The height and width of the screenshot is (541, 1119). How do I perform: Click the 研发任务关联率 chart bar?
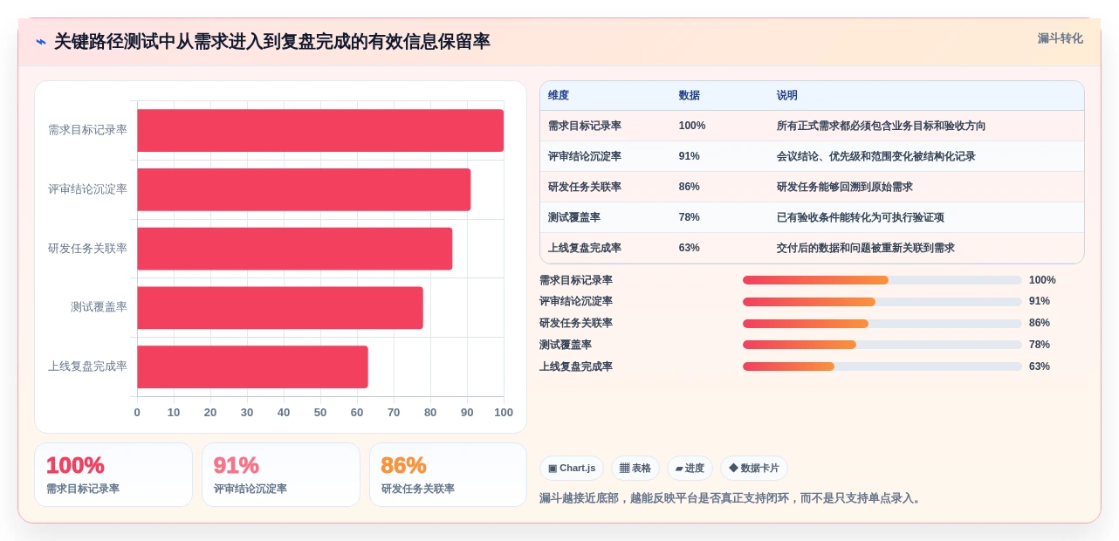[x=295, y=249]
